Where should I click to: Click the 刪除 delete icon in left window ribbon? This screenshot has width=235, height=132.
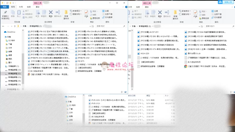click(51, 13)
